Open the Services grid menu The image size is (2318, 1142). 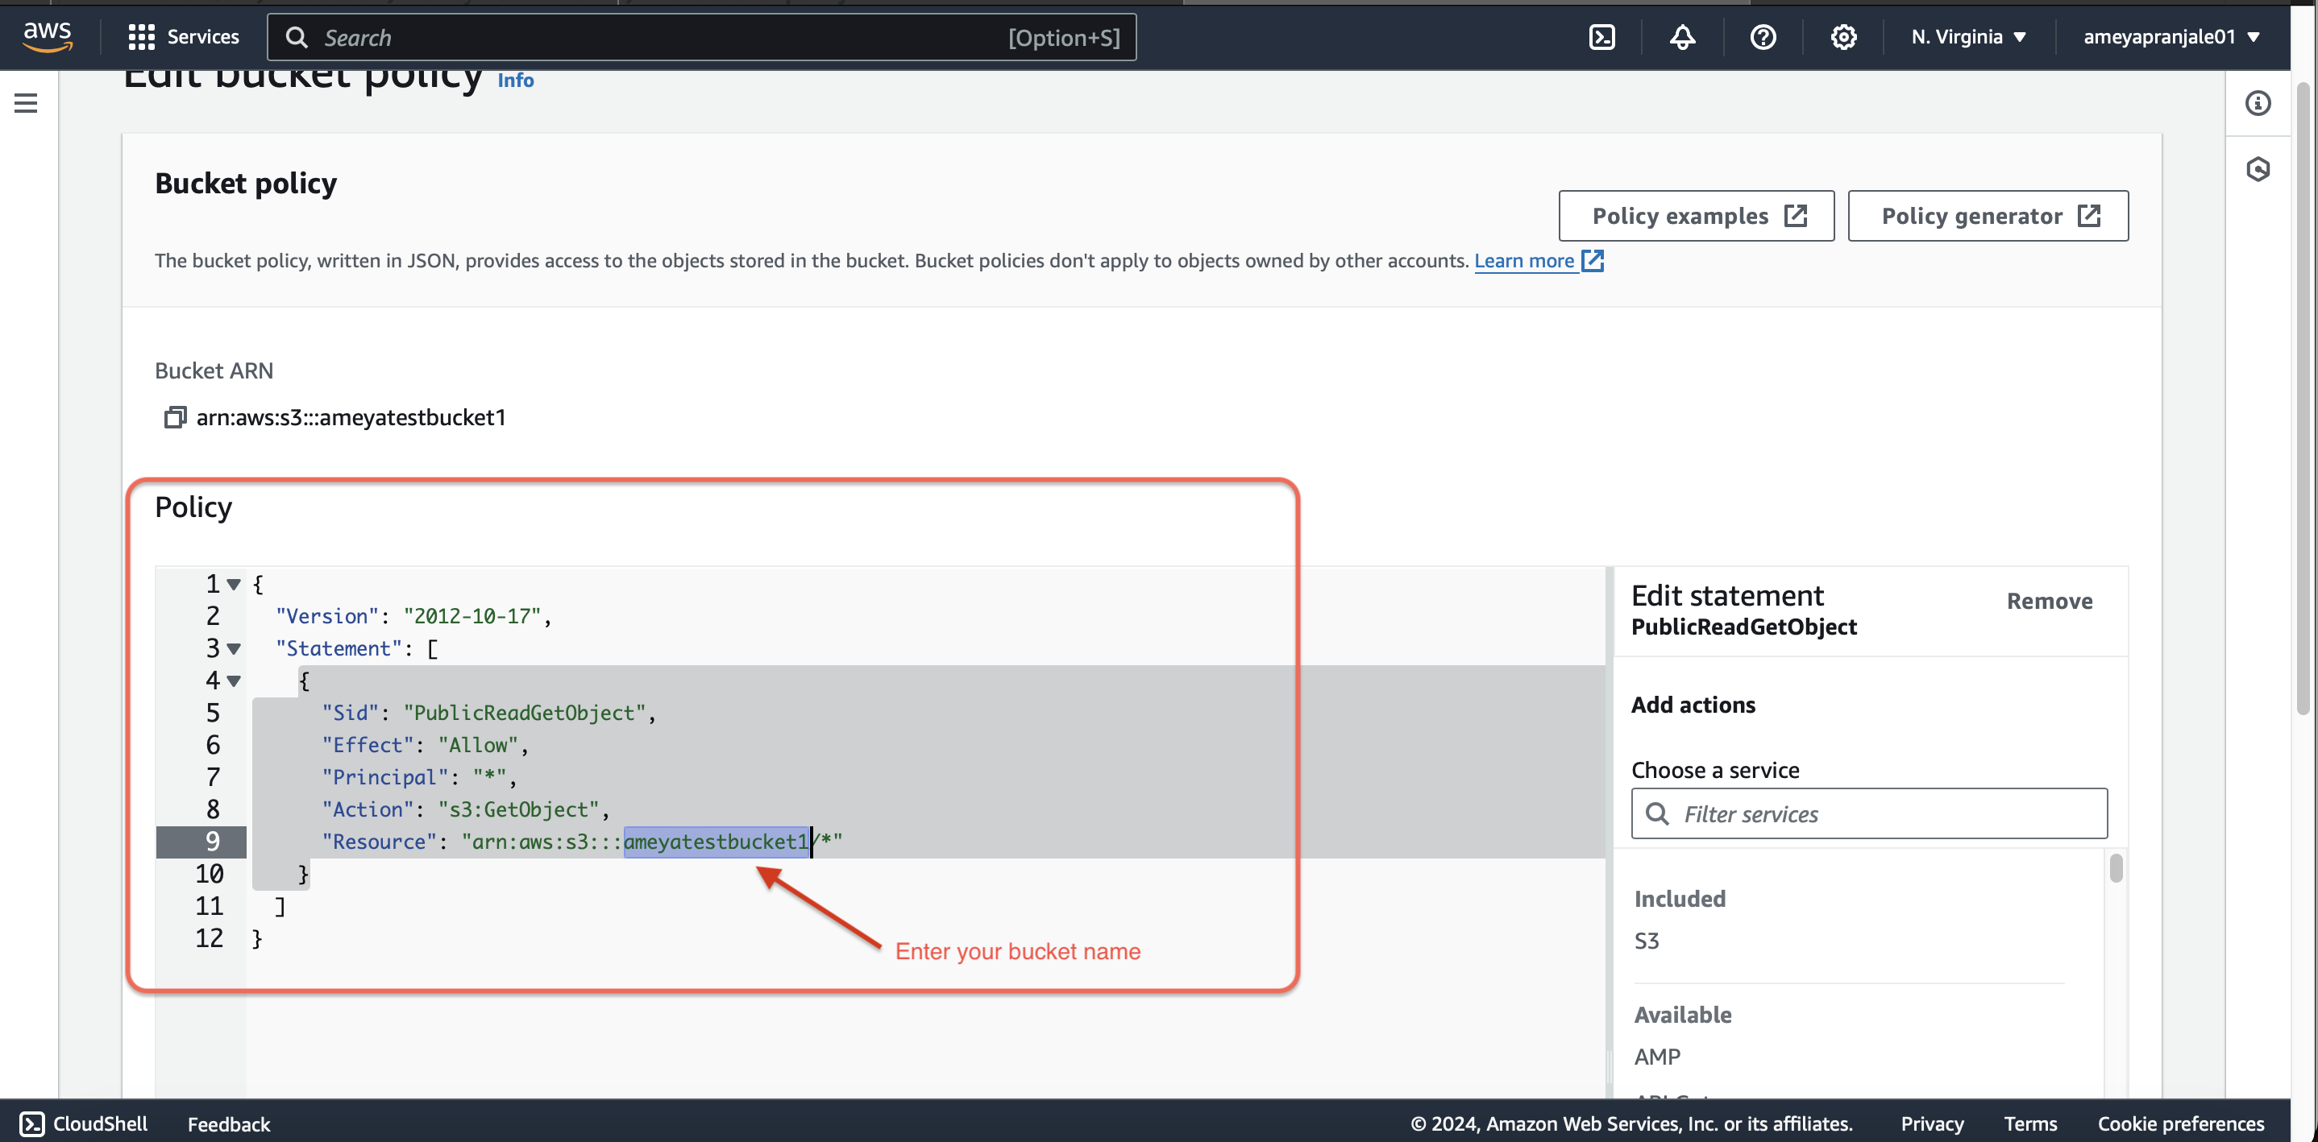(x=141, y=37)
